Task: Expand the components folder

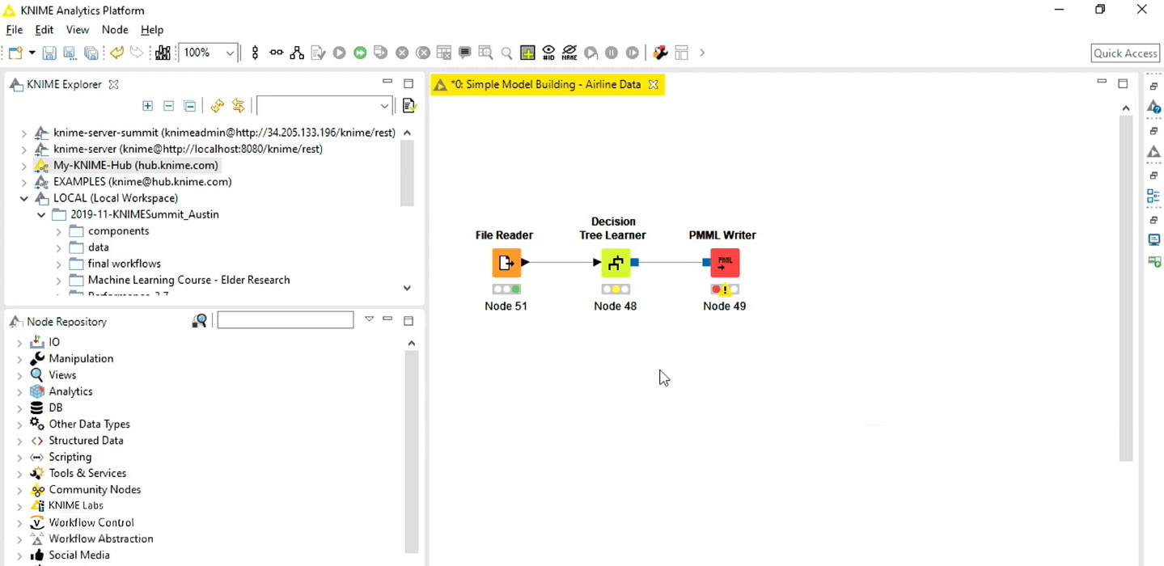Action: click(58, 231)
